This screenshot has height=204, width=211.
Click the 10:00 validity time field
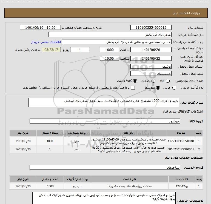coord(109,58)
